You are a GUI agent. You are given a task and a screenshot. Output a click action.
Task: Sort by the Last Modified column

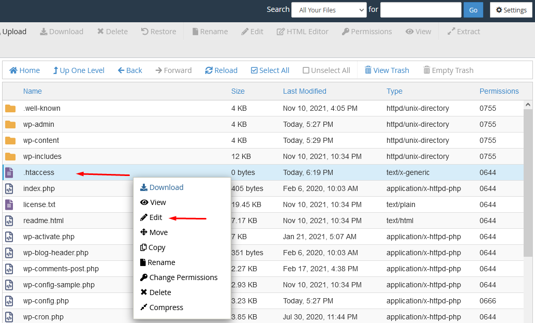pos(305,91)
